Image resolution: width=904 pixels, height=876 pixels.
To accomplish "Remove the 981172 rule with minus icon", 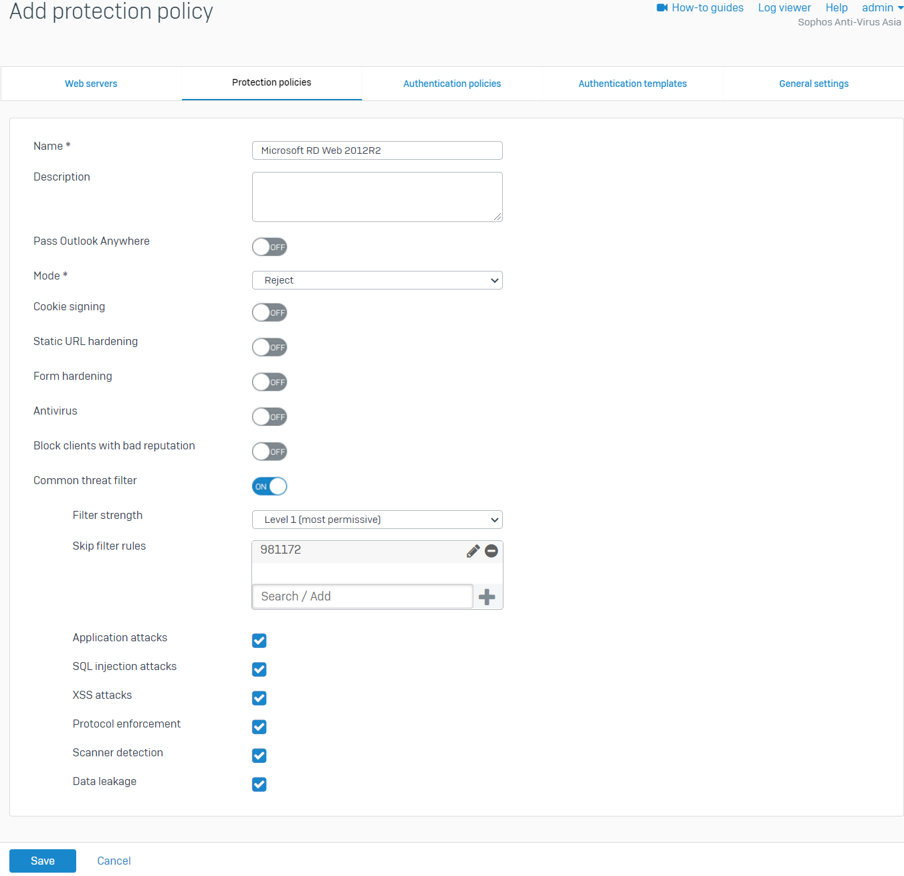I will (x=491, y=550).
